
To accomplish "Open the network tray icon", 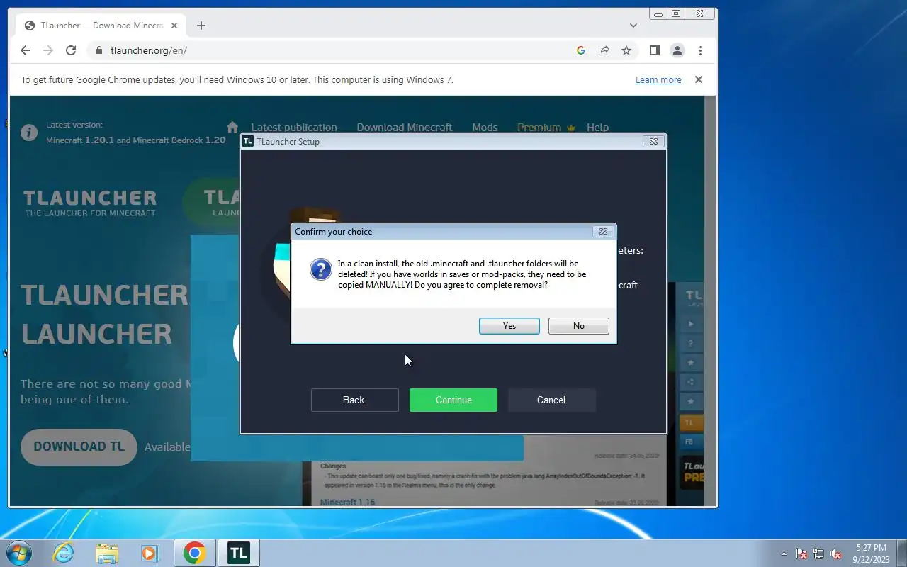I will (818, 554).
